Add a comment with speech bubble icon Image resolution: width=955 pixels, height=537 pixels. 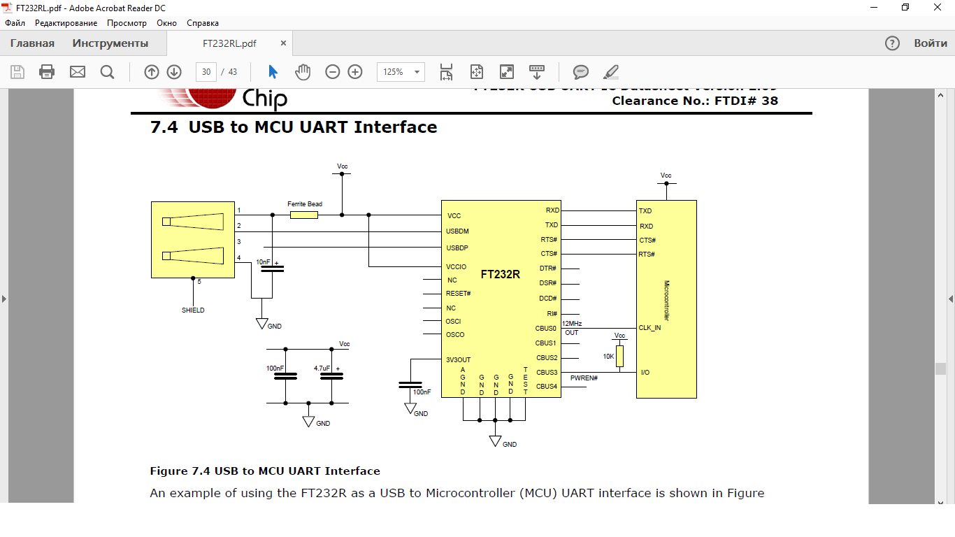click(x=580, y=72)
